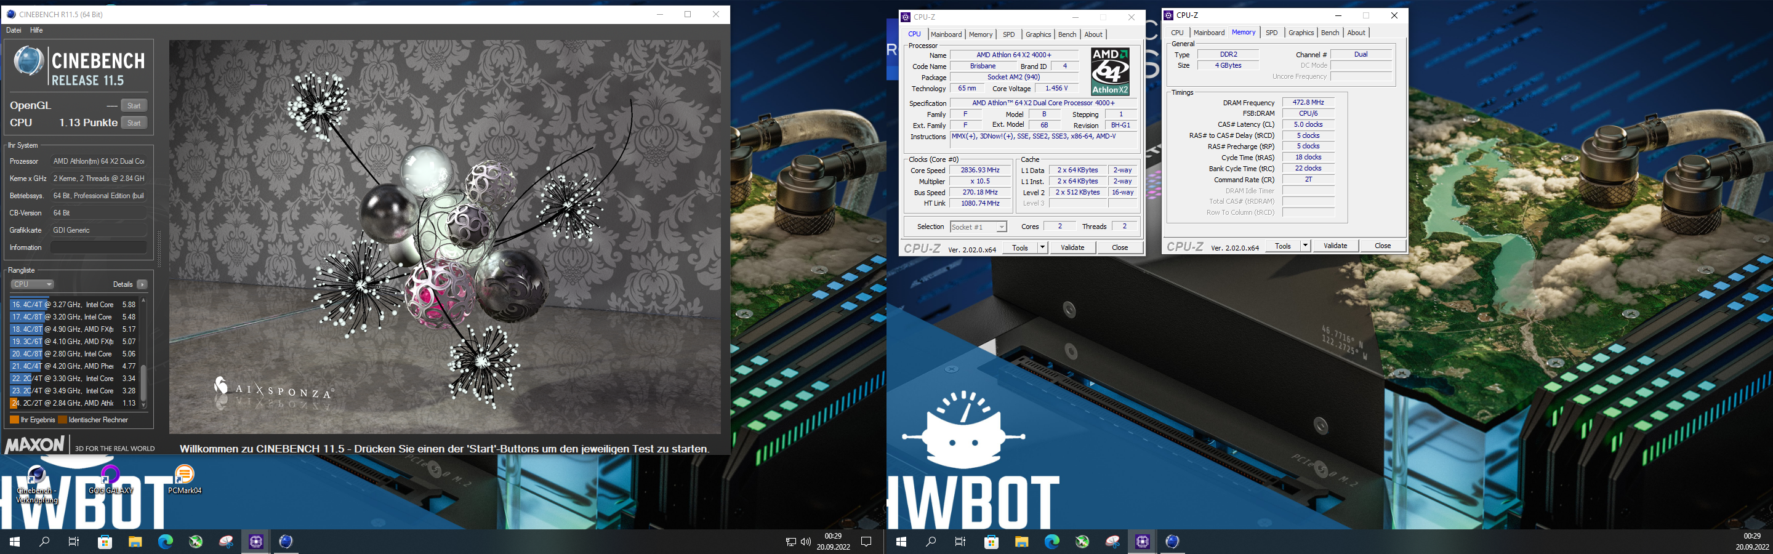Image resolution: width=1773 pixels, height=554 pixels.
Task: Select ranking row 24 AMD Athlon 1.13
Action: 74,403
